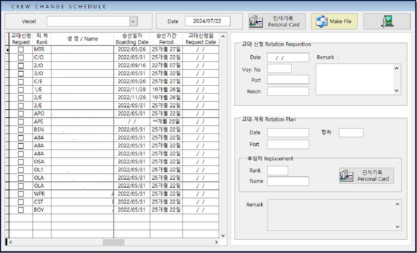Select the WPR rank cell
The width and height of the screenshot is (417, 253).
42,194
